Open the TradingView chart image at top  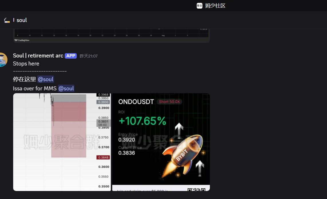(111, 36)
